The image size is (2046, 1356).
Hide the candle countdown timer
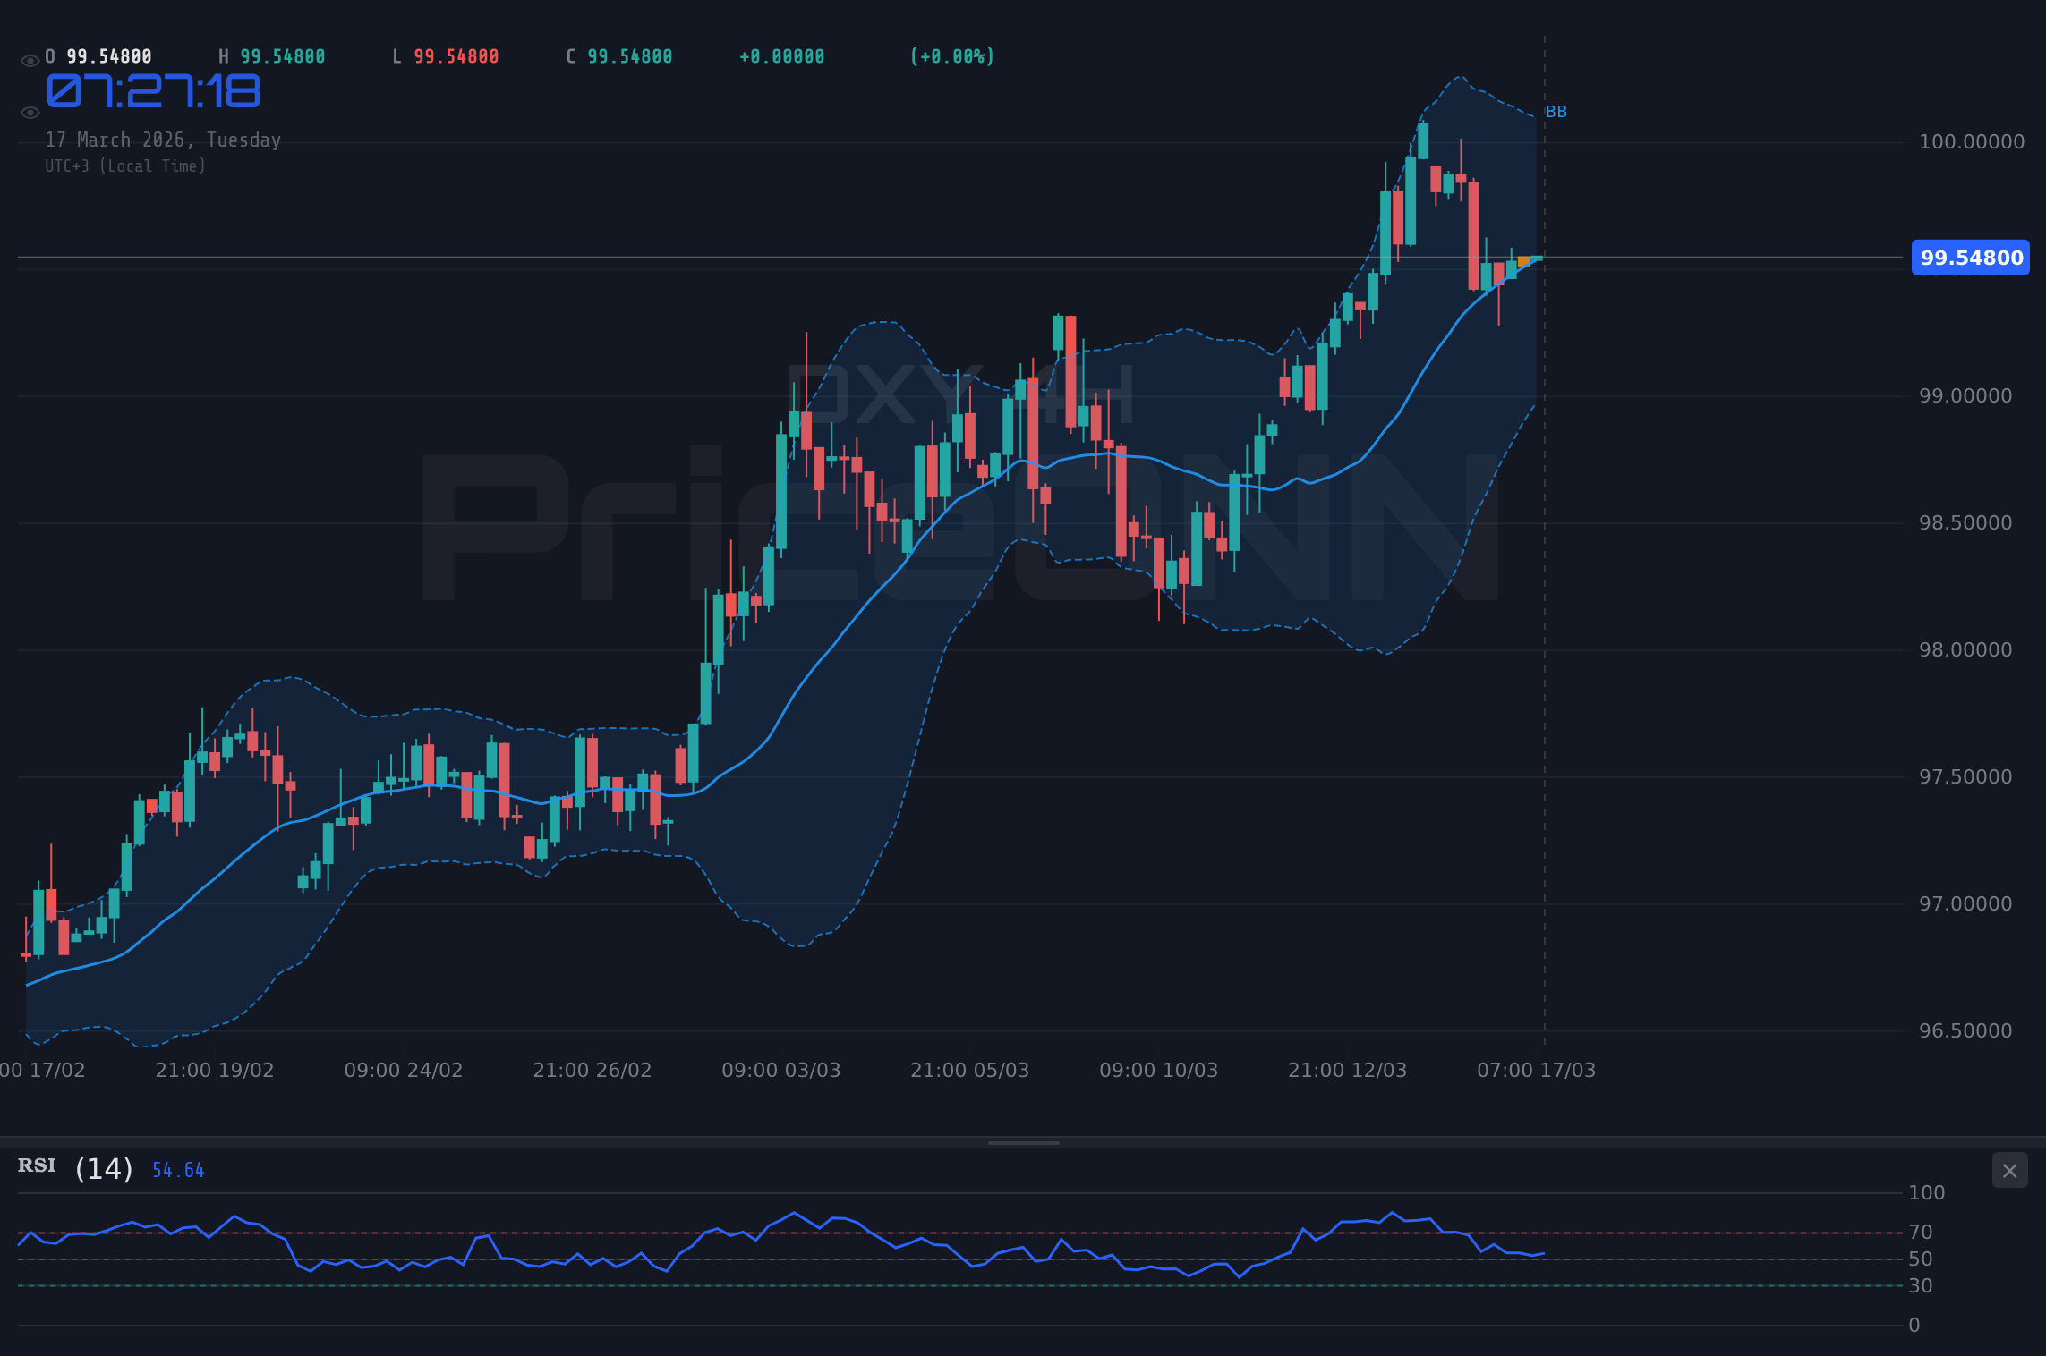pos(29,111)
